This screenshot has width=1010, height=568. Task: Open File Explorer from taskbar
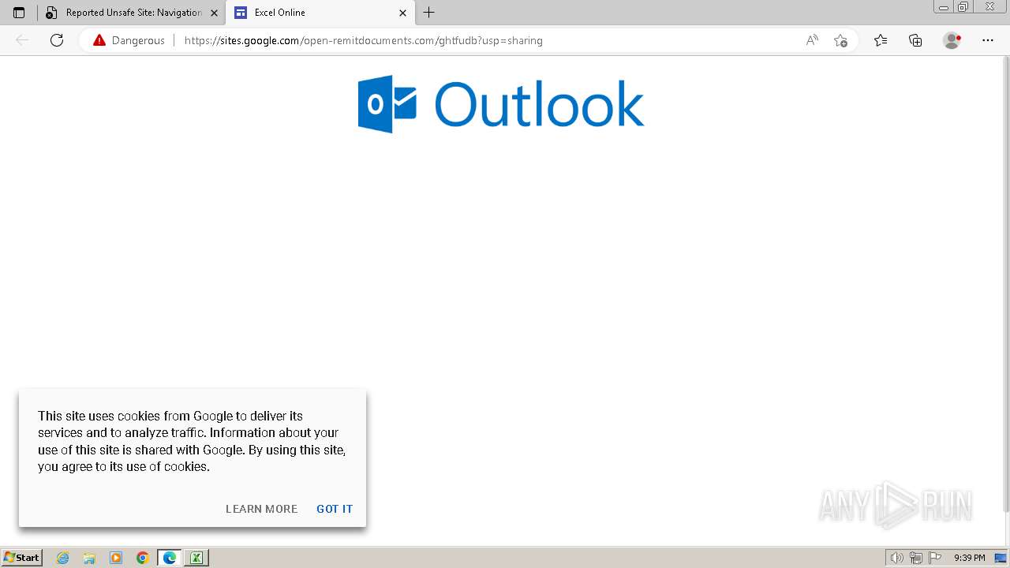tap(89, 558)
